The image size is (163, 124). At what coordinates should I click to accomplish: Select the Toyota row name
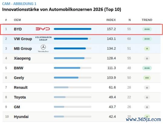click(x=20, y=97)
